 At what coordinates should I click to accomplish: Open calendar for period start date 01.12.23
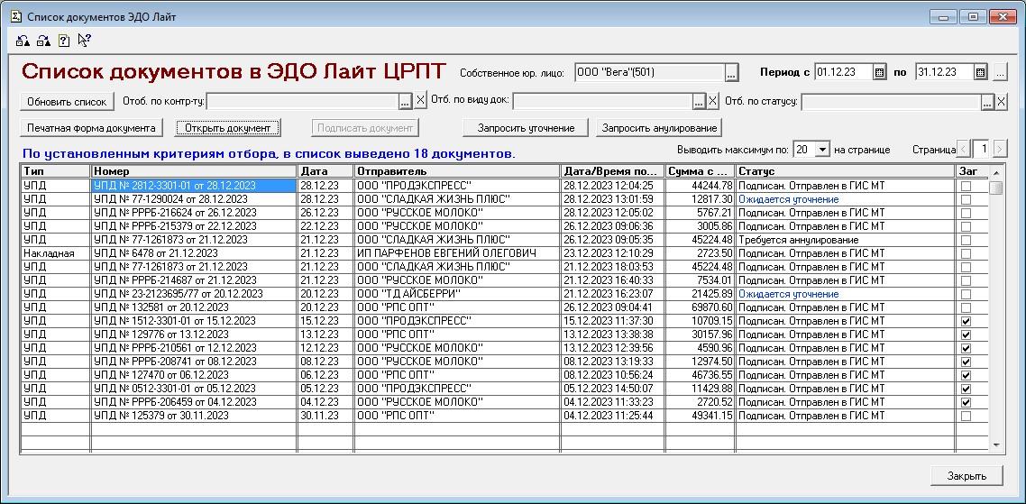tap(879, 73)
